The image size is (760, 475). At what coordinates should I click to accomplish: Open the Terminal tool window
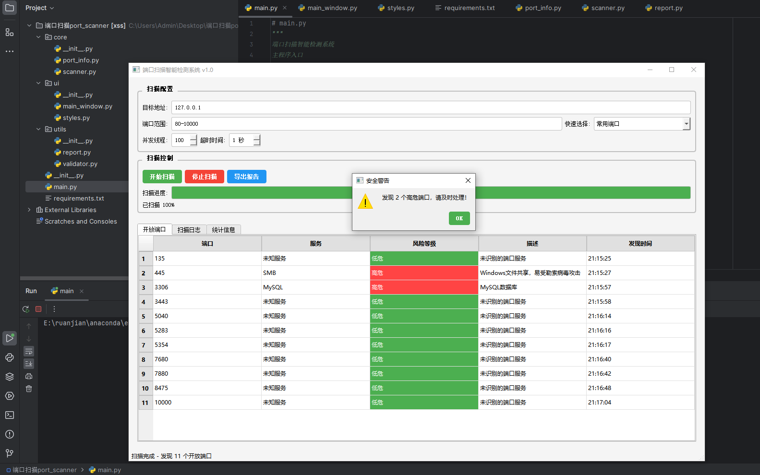[x=10, y=415]
